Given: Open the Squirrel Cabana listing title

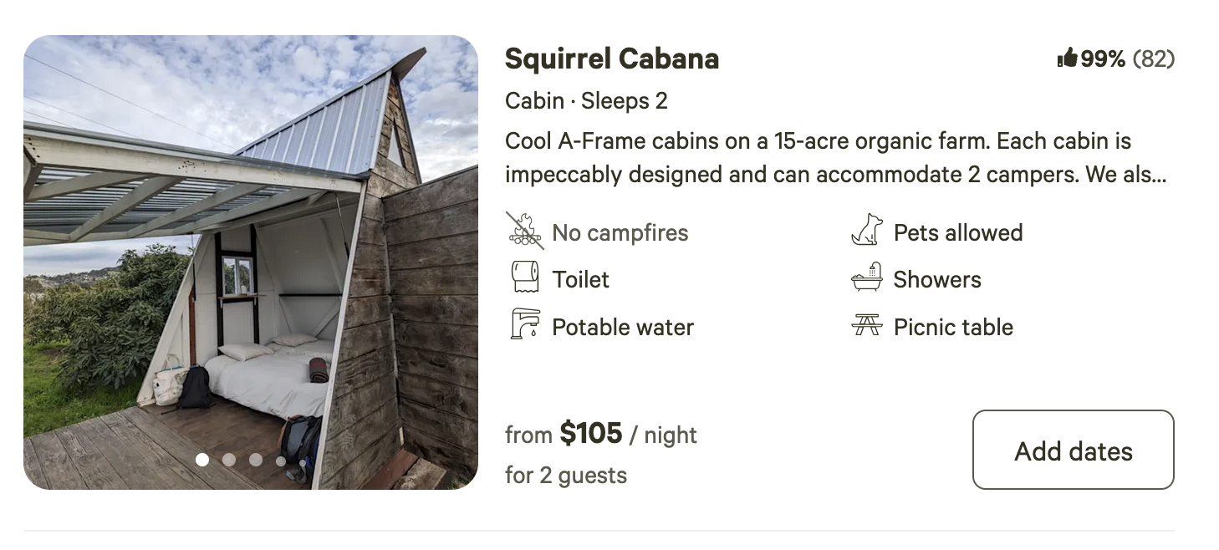Looking at the screenshot, I should [611, 59].
